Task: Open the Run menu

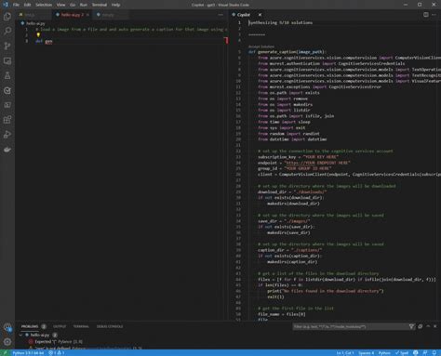Action: coord(84,5)
